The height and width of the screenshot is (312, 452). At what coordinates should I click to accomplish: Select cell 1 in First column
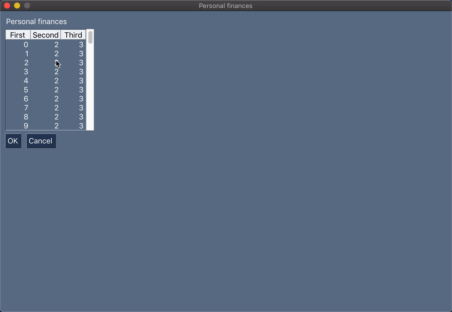point(18,54)
